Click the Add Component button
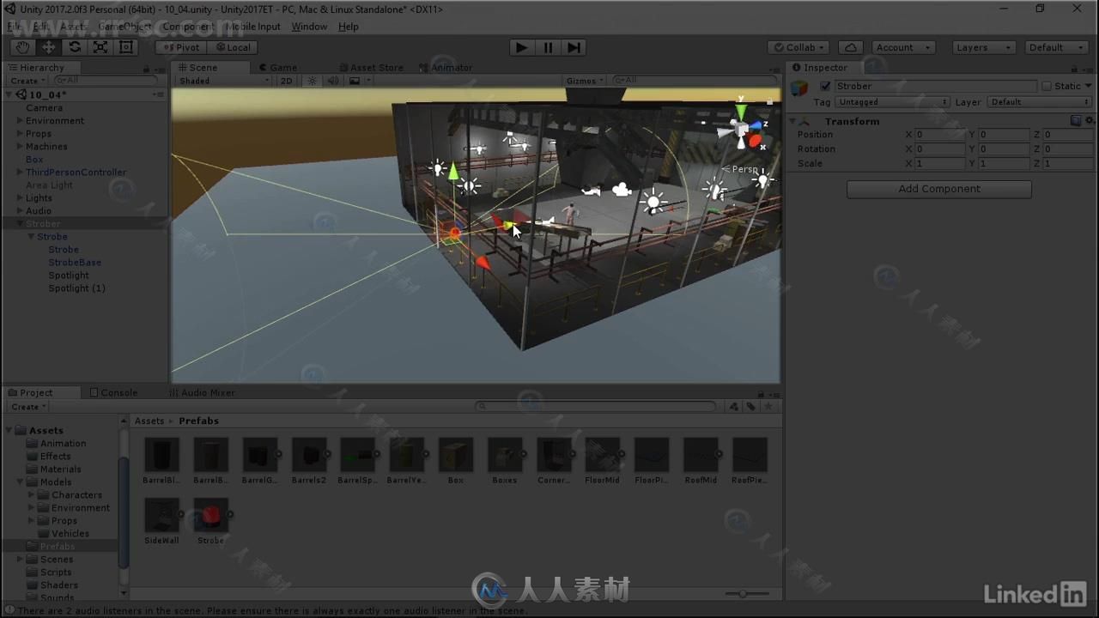The height and width of the screenshot is (618, 1099). [939, 189]
